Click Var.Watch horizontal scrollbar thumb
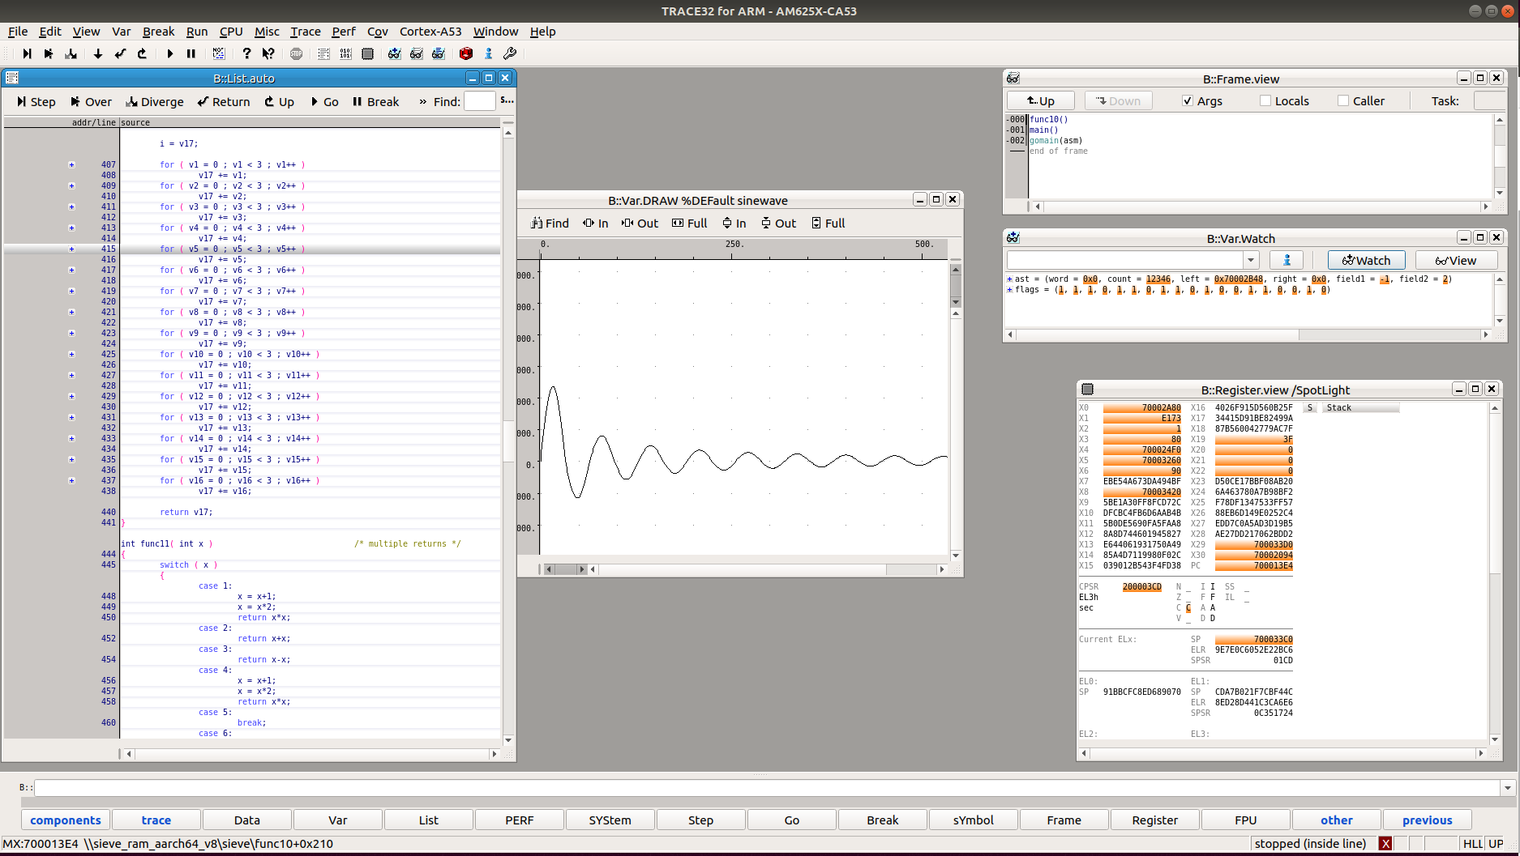This screenshot has height=856, width=1520. (x=1158, y=334)
